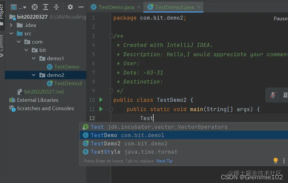Click the enum icon beside TextStyle suggestion
This screenshot has width=288, height=183.
coord(86,152)
